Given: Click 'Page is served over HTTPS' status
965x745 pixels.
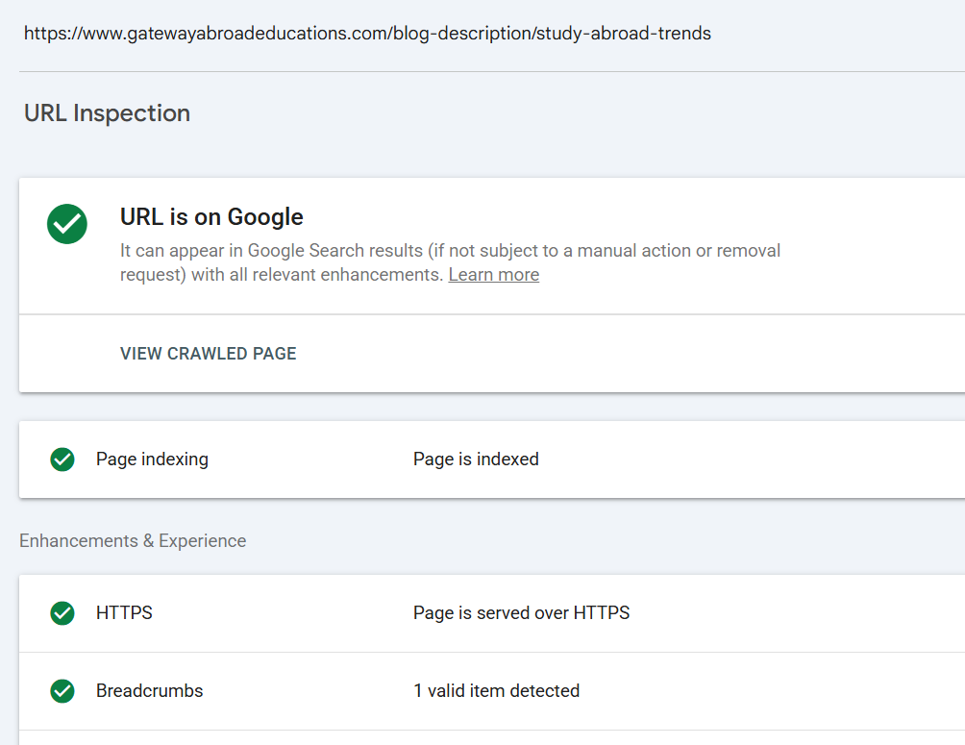Looking at the screenshot, I should tap(521, 613).
